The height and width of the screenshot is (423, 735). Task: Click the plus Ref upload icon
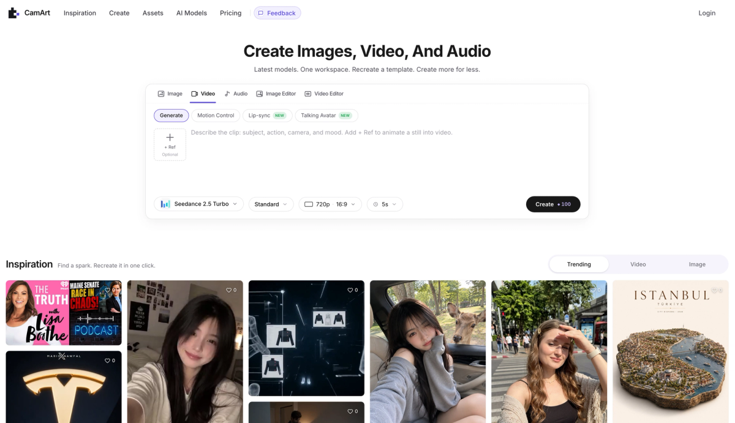pyautogui.click(x=170, y=138)
